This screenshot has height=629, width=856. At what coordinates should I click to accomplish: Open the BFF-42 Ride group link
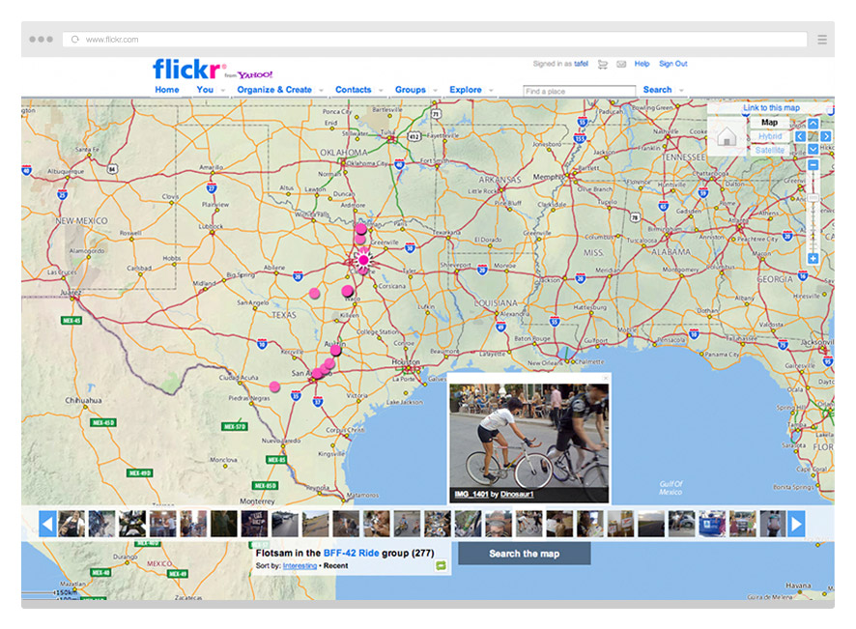click(x=351, y=553)
